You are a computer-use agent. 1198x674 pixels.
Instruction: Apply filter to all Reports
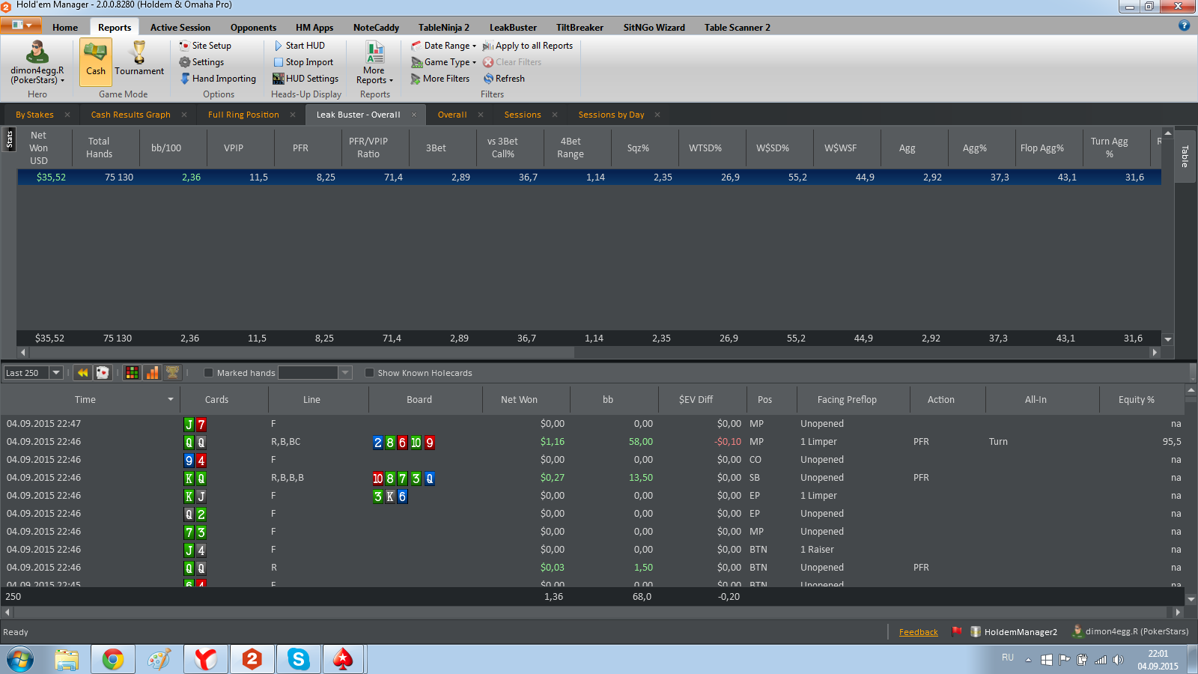point(527,46)
